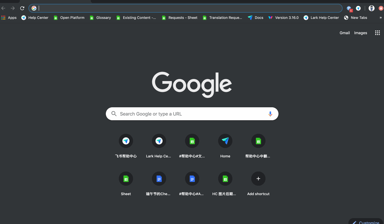
Task: Open the Gmail link
Action: click(x=344, y=33)
